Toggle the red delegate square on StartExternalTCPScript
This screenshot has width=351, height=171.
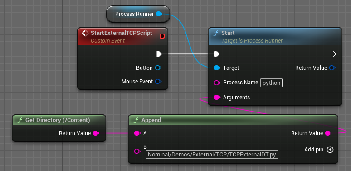[162, 36]
